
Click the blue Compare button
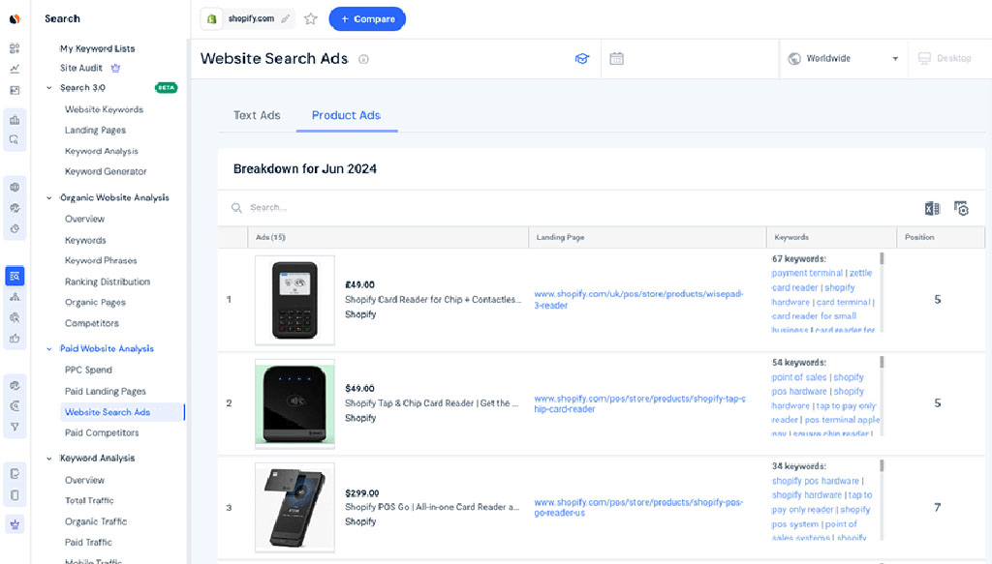(367, 19)
